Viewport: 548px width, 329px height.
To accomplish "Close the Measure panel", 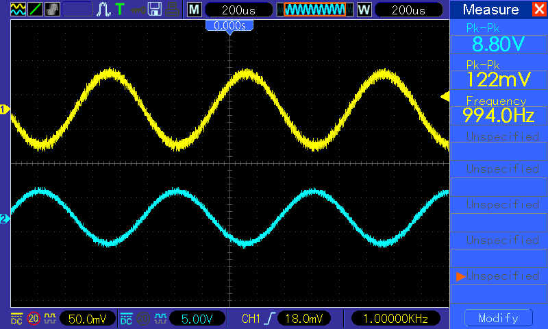I will pyautogui.click(x=538, y=10).
